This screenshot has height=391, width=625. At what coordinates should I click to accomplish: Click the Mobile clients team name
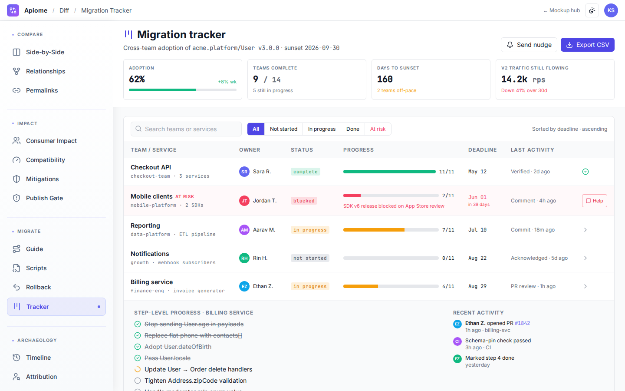pos(151,196)
